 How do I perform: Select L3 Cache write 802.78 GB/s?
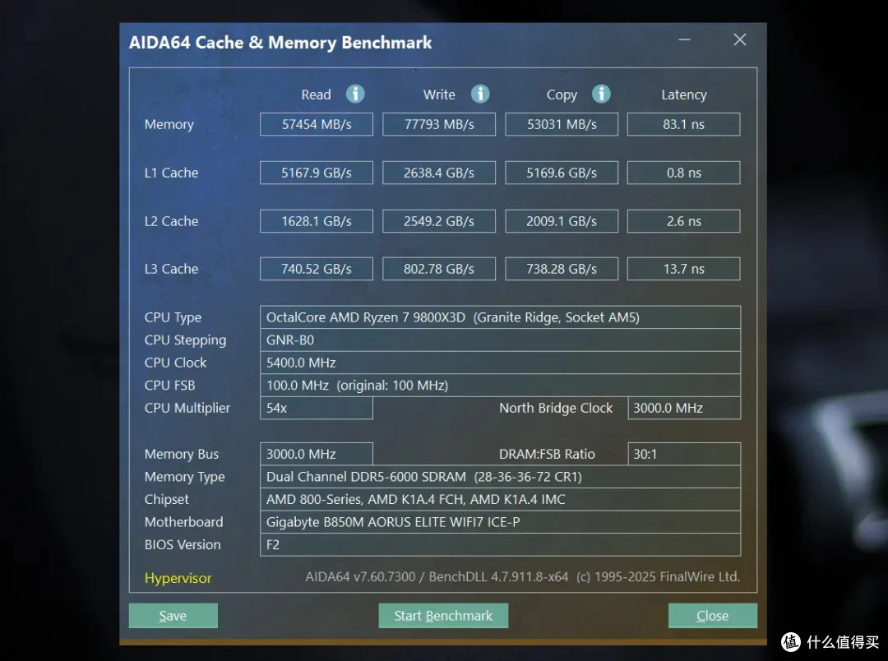[x=439, y=269]
